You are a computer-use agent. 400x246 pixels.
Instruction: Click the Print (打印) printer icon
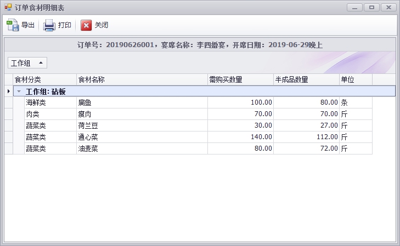(49, 25)
